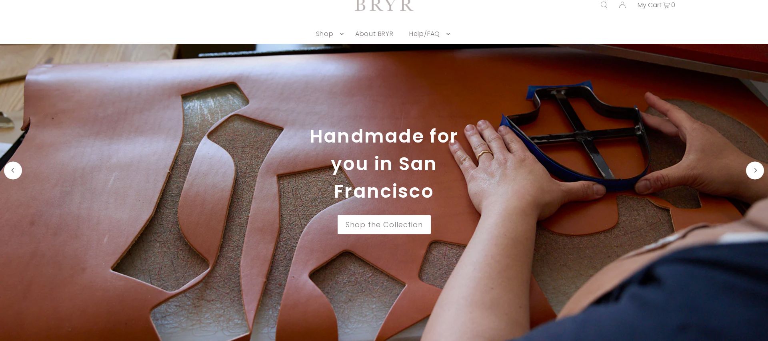The height and width of the screenshot is (341, 768).
Task: Open the About BRYR page
Action: (x=374, y=34)
